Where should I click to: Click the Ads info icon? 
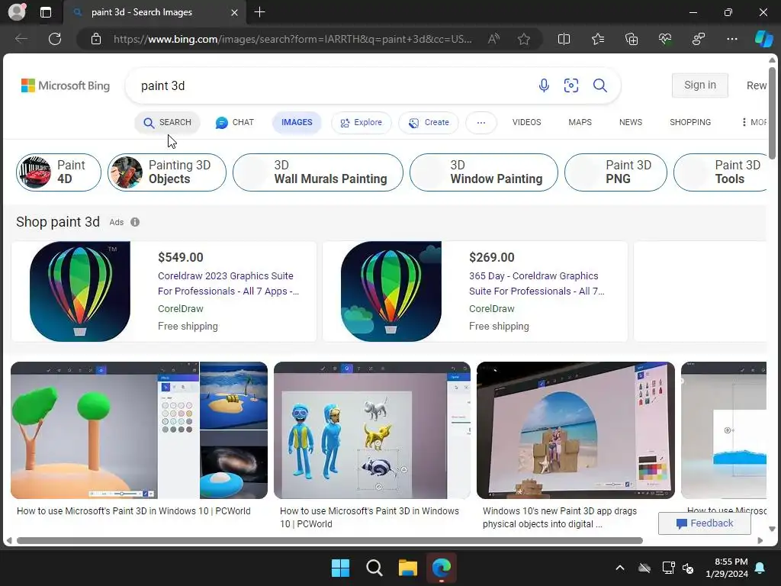(135, 222)
